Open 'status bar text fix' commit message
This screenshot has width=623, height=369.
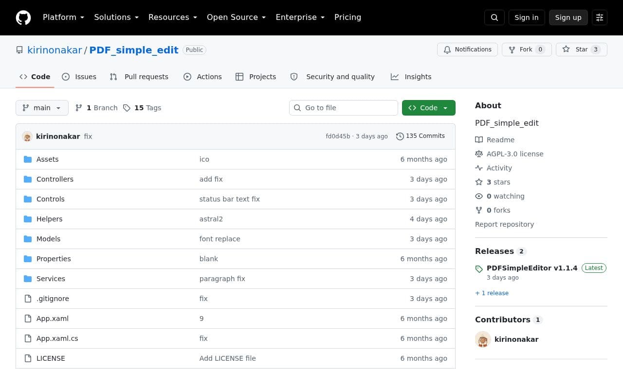coord(230,199)
